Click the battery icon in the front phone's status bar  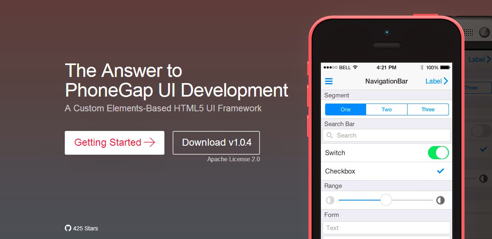coord(445,68)
